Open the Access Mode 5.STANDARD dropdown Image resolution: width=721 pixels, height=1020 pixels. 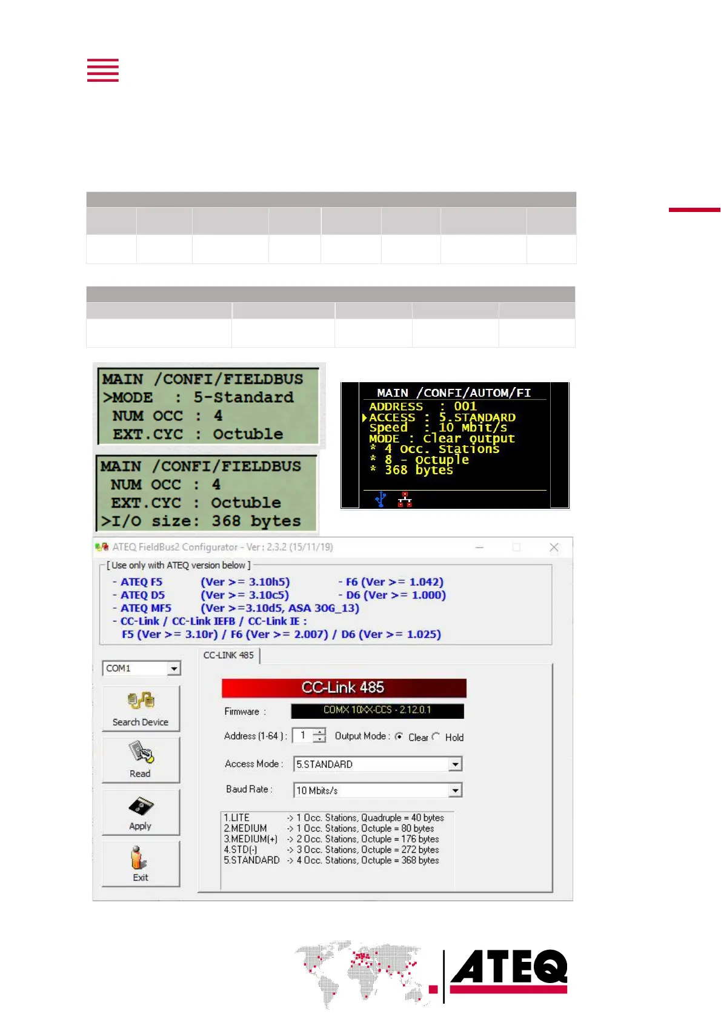pyautogui.click(x=456, y=764)
